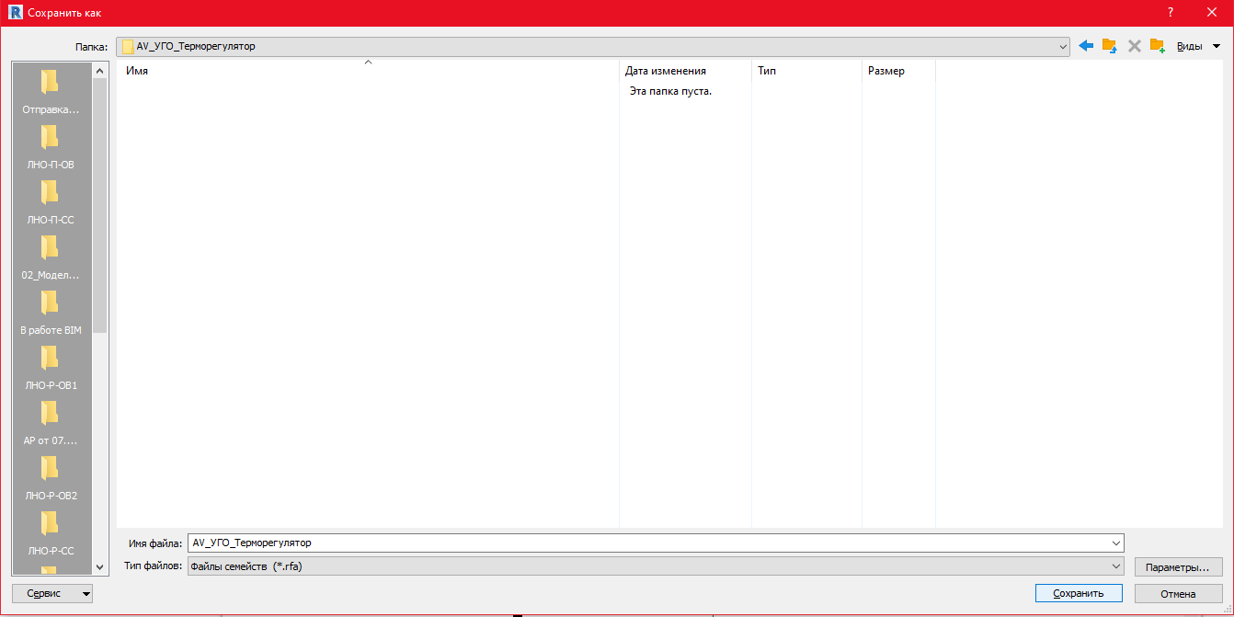Screen dimensions: 1234x617
Task: Open the 02_Модел... folder shortcut
Action: coord(51,258)
